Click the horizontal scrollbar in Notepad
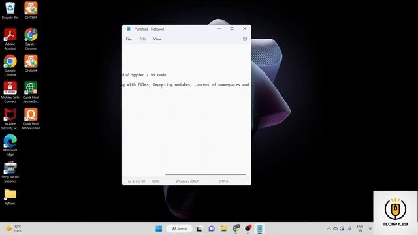 point(205,174)
